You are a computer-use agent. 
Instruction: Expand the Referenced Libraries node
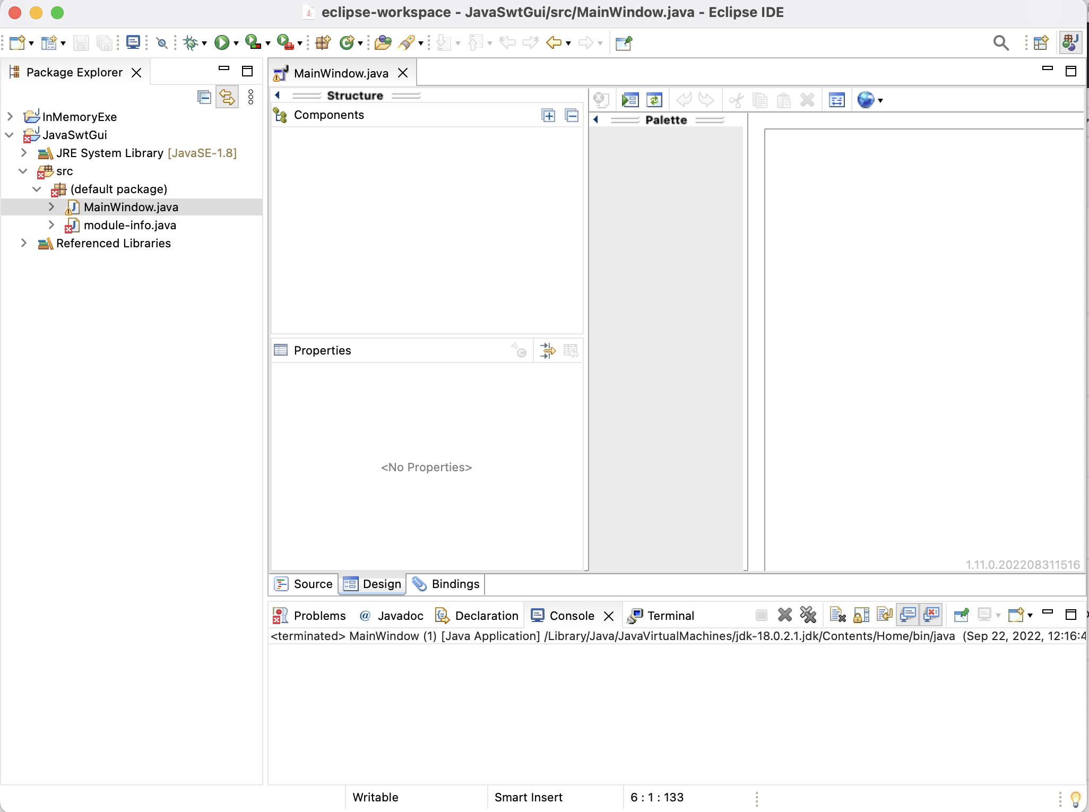click(23, 243)
